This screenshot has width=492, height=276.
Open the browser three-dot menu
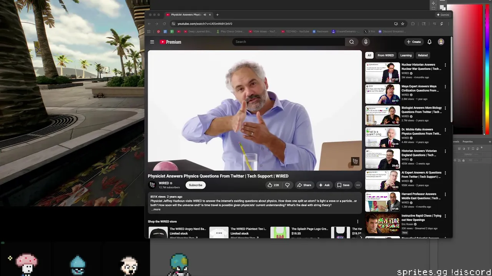click(448, 24)
